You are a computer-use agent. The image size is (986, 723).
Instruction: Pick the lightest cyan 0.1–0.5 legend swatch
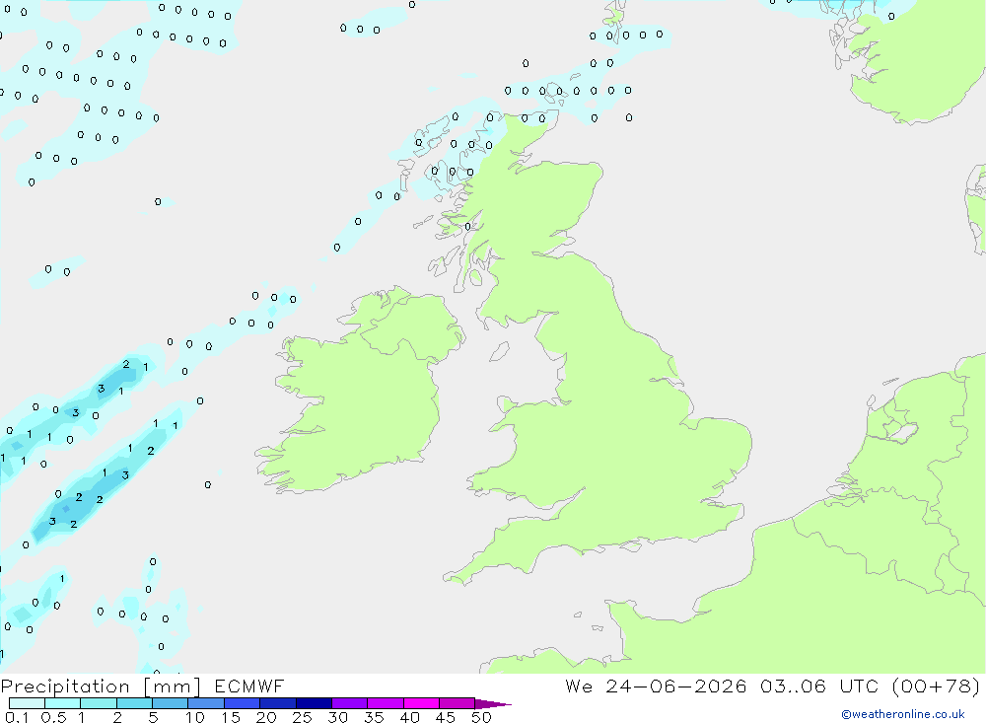27,703
